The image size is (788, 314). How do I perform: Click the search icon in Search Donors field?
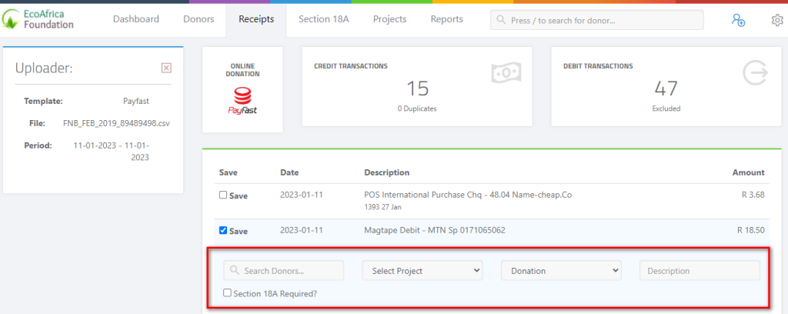(x=234, y=270)
